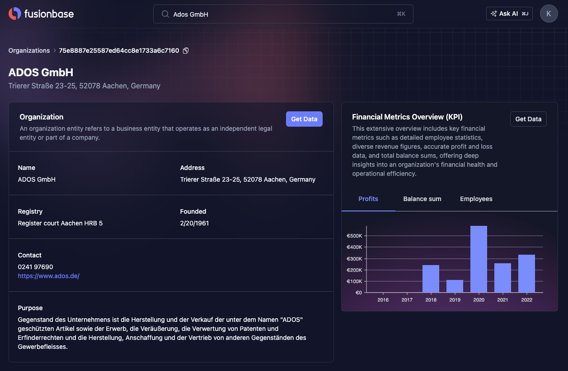The width and height of the screenshot is (568, 371).
Task: Open Ask AI sparkle button
Action: [509, 14]
